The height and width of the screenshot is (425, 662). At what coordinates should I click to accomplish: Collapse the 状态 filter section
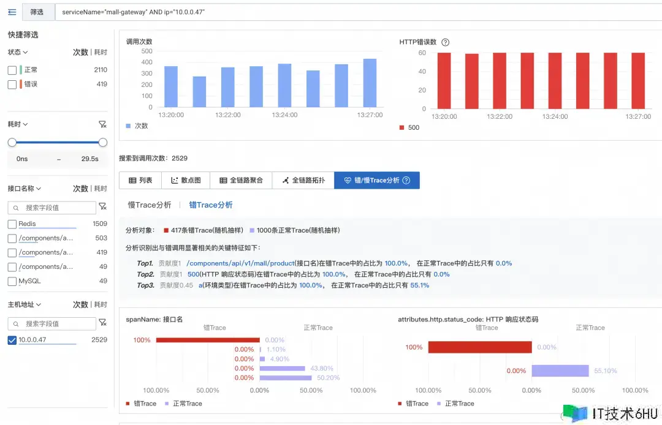[25, 53]
